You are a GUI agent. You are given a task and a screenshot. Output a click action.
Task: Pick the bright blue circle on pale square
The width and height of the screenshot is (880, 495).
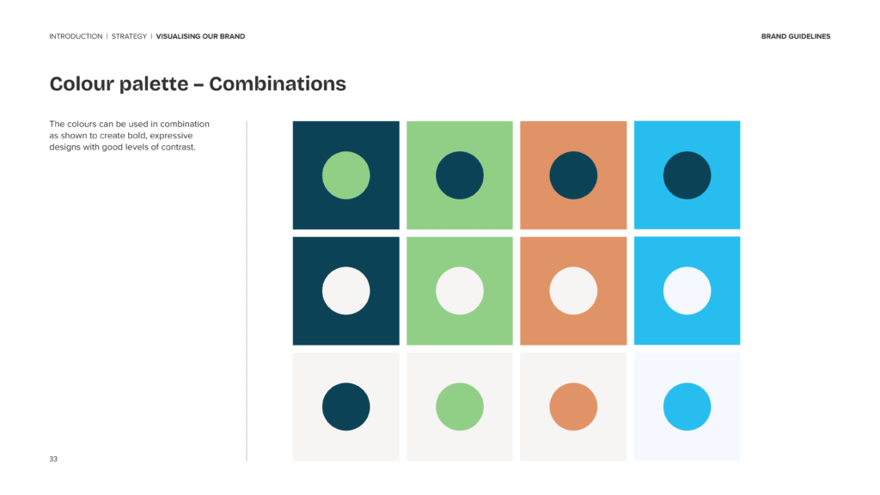(687, 406)
